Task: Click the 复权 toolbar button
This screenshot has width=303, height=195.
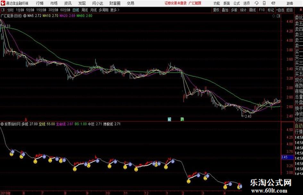Action: 216,10
